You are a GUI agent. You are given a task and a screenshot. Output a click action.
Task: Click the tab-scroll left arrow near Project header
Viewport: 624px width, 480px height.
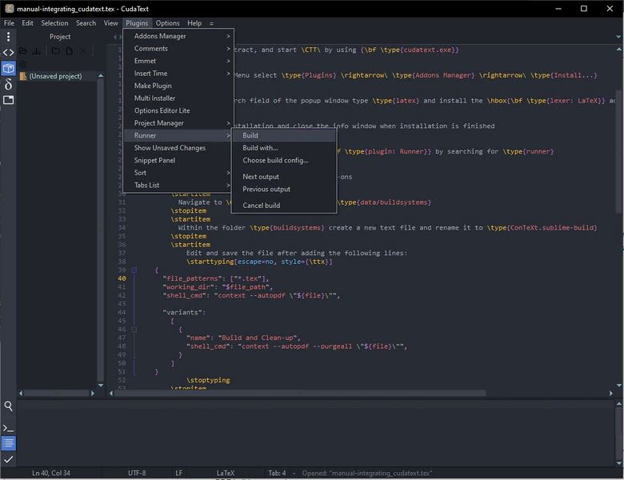[x=115, y=37]
